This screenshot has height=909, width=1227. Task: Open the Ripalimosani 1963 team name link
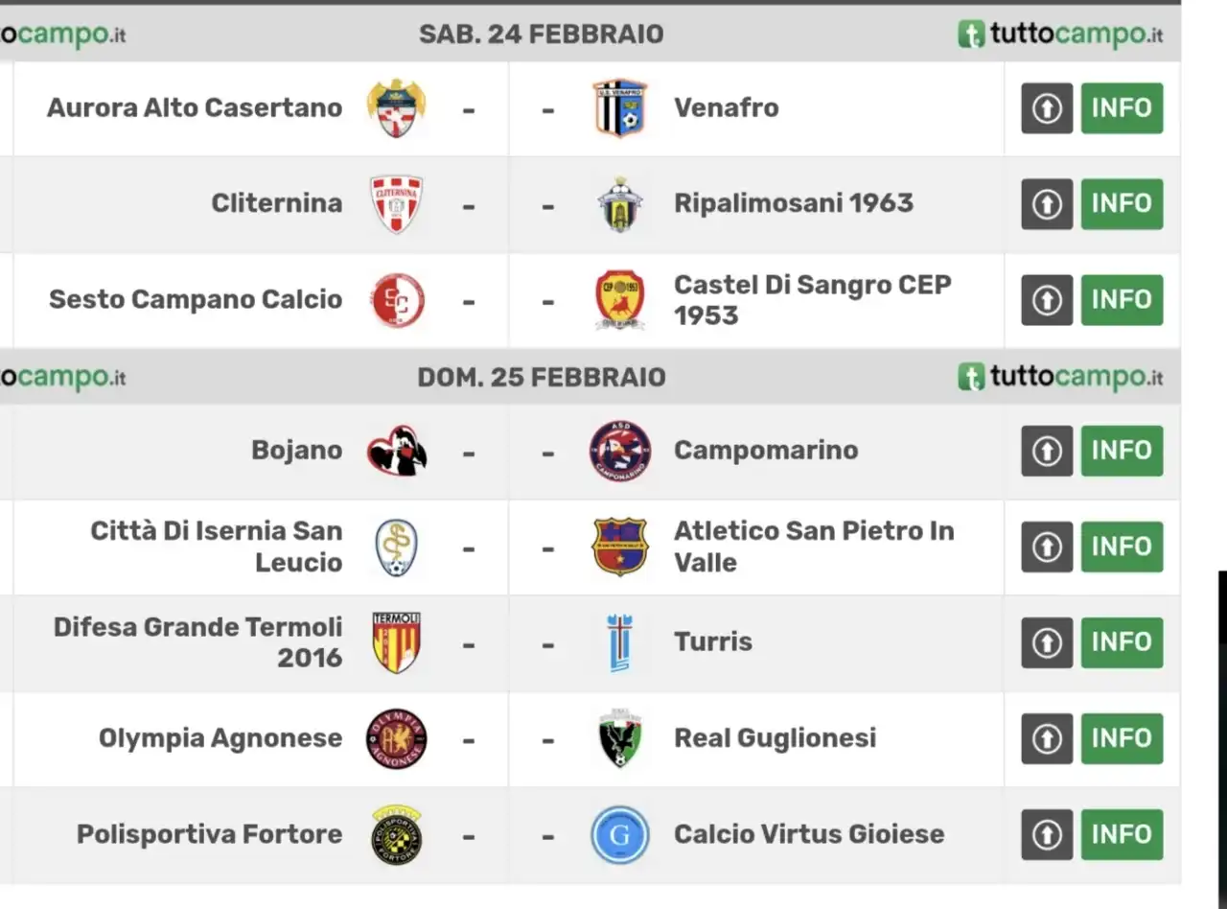click(x=794, y=203)
